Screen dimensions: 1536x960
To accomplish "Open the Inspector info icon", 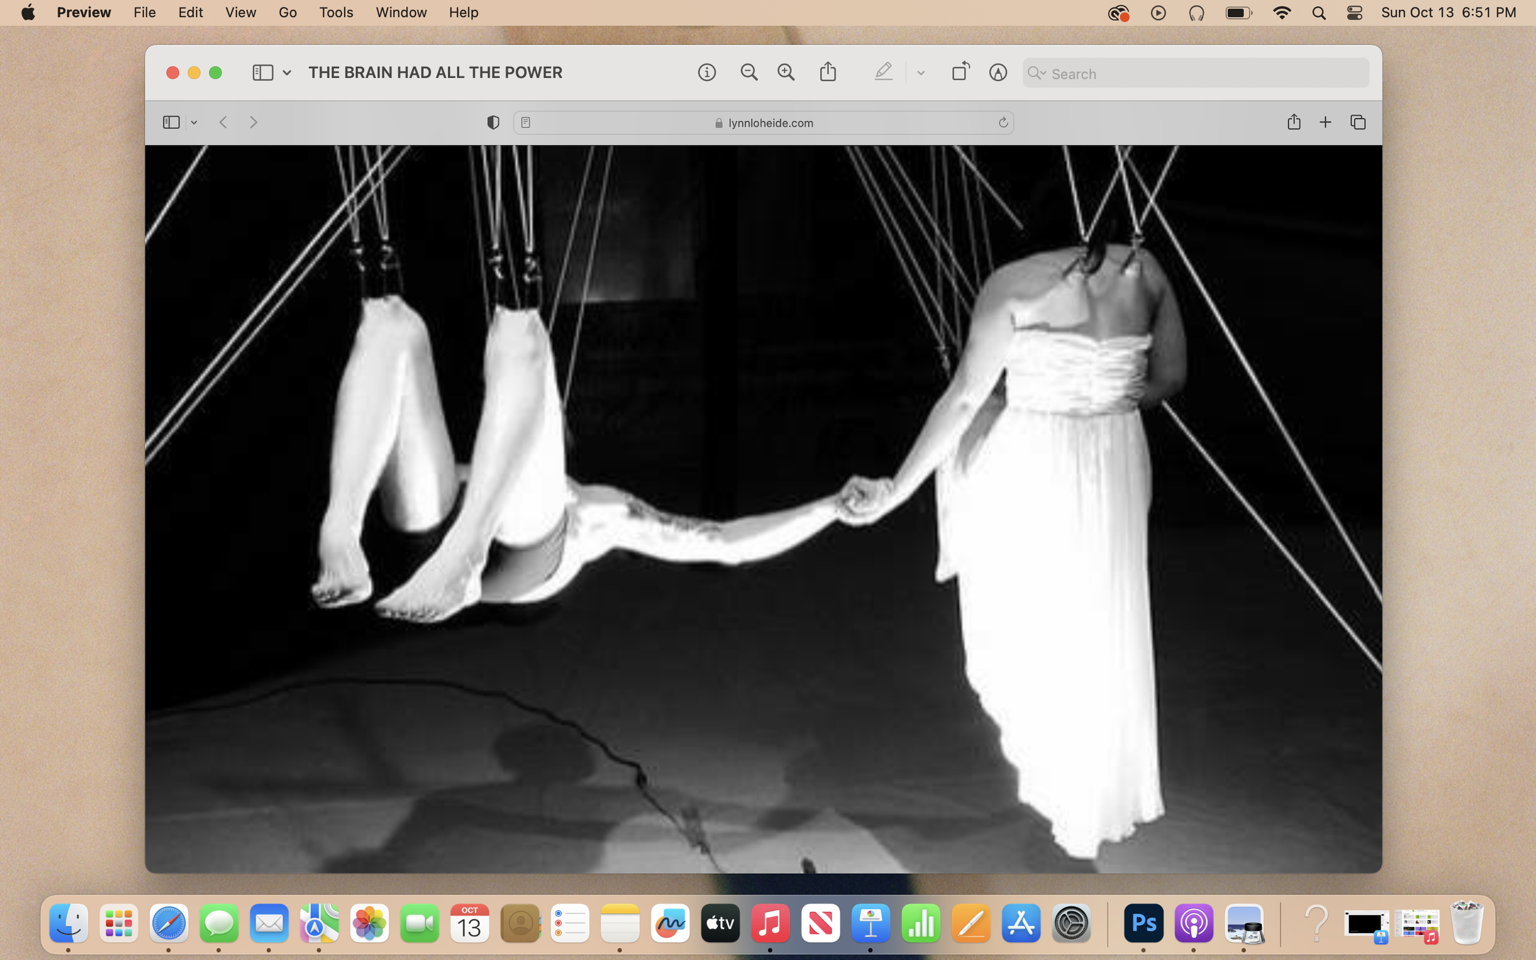I will point(707,72).
